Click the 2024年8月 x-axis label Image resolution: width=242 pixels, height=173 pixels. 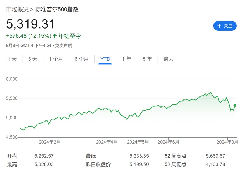click(x=227, y=142)
